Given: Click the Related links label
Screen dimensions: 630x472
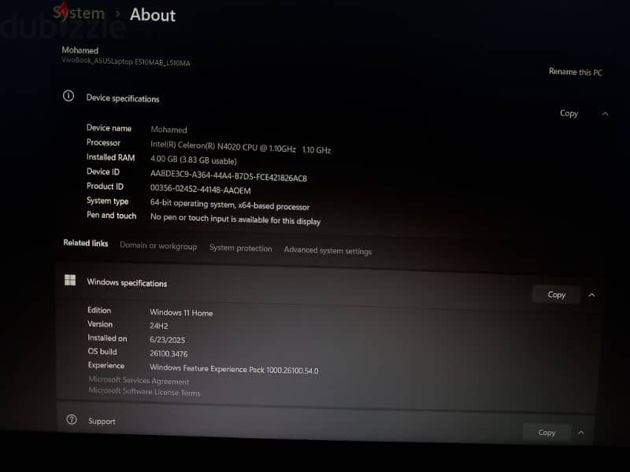Looking at the screenshot, I should coord(86,243).
